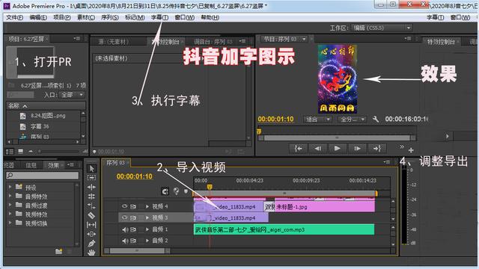The width and height of the screenshot is (479, 269).
Task: Open program monitor wrench settings
Action: point(376,119)
